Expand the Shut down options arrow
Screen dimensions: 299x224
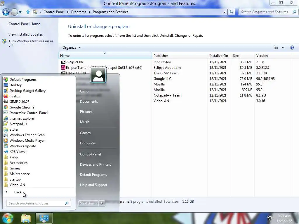pyautogui.click(x=102, y=203)
